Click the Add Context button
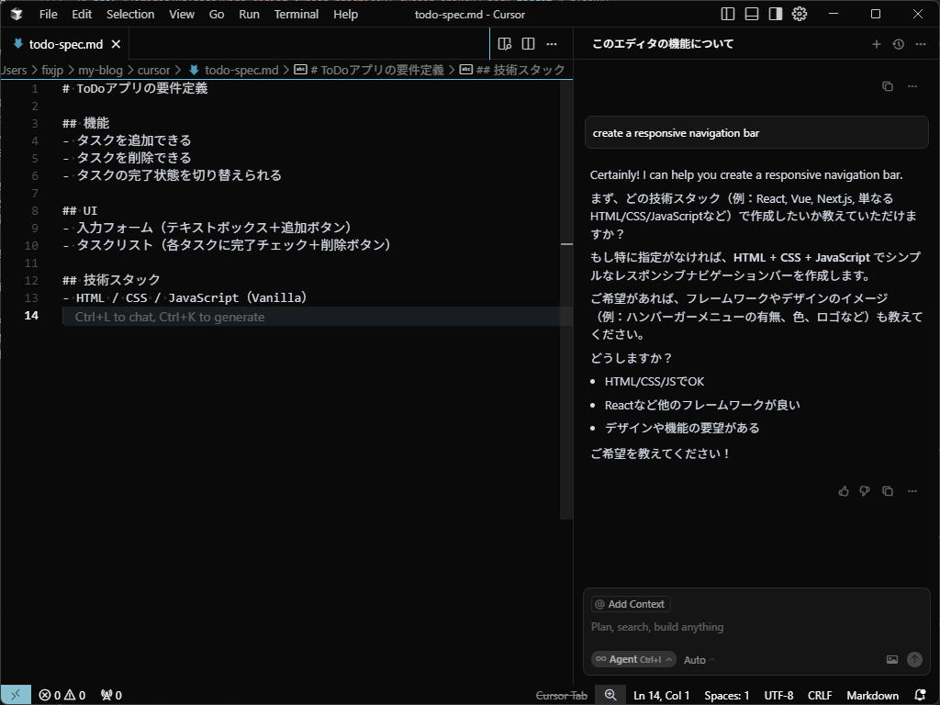 click(x=630, y=604)
